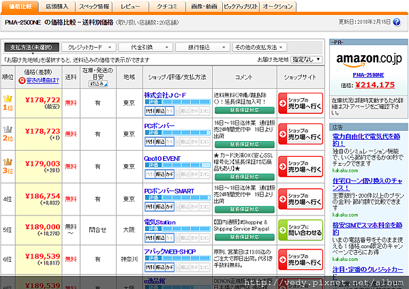Expand the 銀行振込 dropdown
The width and height of the screenshot is (409, 289).
click(203, 47)
